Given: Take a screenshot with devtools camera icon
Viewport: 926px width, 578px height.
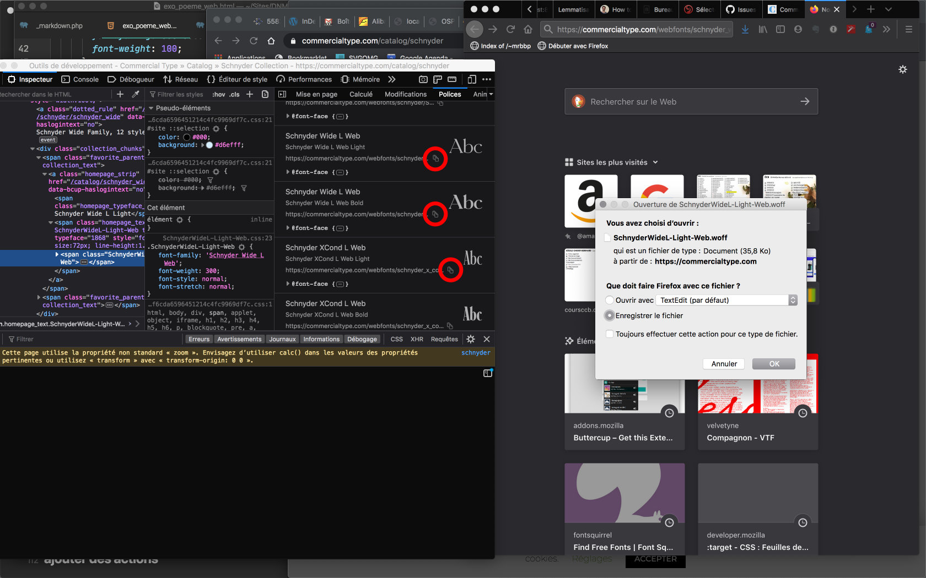Looking at the screenshot, I should point(423,79).
